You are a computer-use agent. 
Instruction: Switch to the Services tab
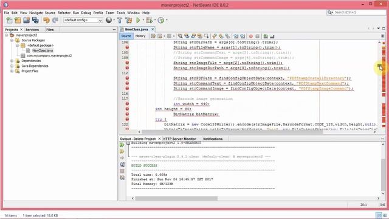pos(32,30)
